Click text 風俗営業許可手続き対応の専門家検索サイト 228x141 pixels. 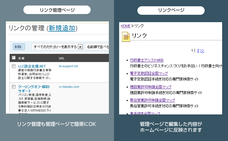click(164, 106)
